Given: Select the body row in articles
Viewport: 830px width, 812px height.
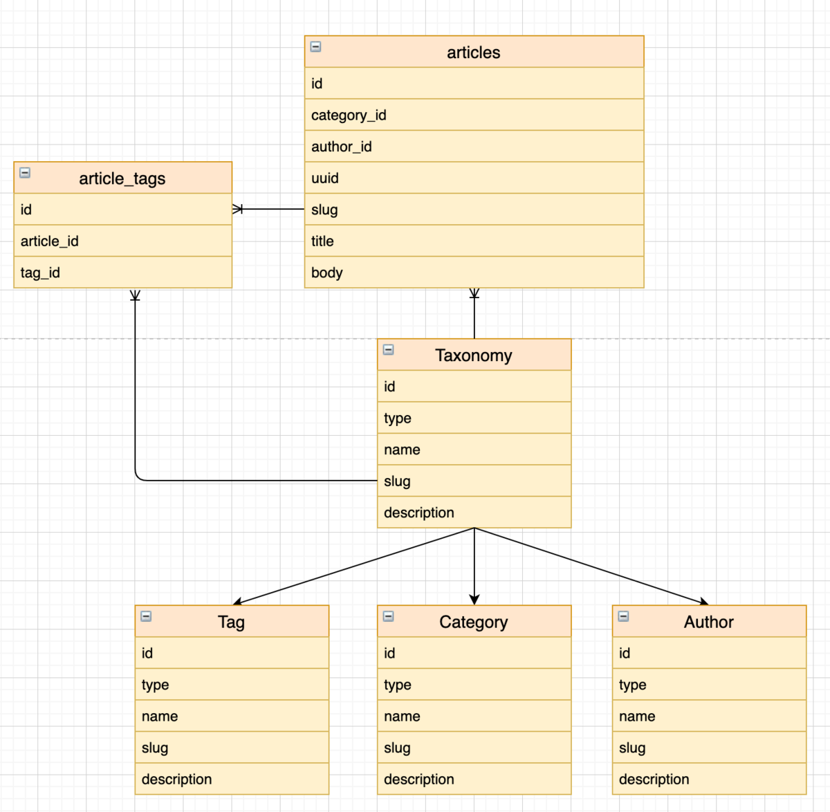Looking at the screenshot, I should pyautogui.click(x=474, y=273).
